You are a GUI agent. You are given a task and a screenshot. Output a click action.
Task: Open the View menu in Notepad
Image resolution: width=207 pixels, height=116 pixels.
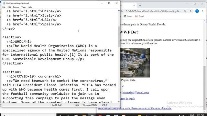(23, 7)
